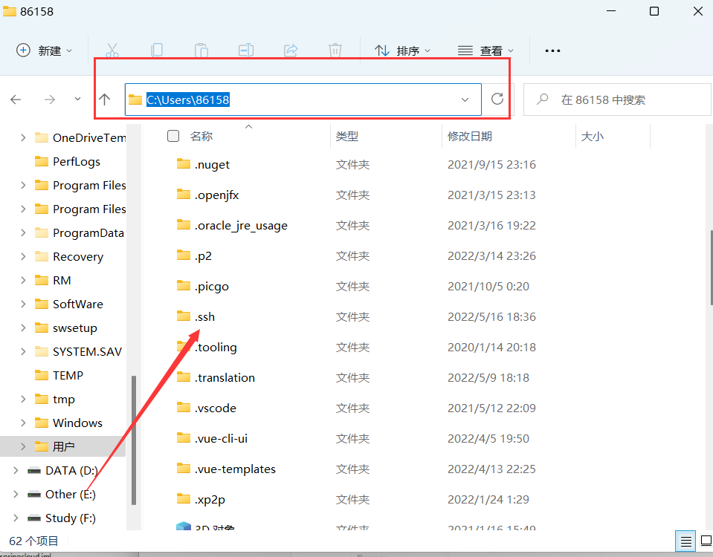Expand the SoftWare tree node

pyautogui.click(x=23, y=304)
